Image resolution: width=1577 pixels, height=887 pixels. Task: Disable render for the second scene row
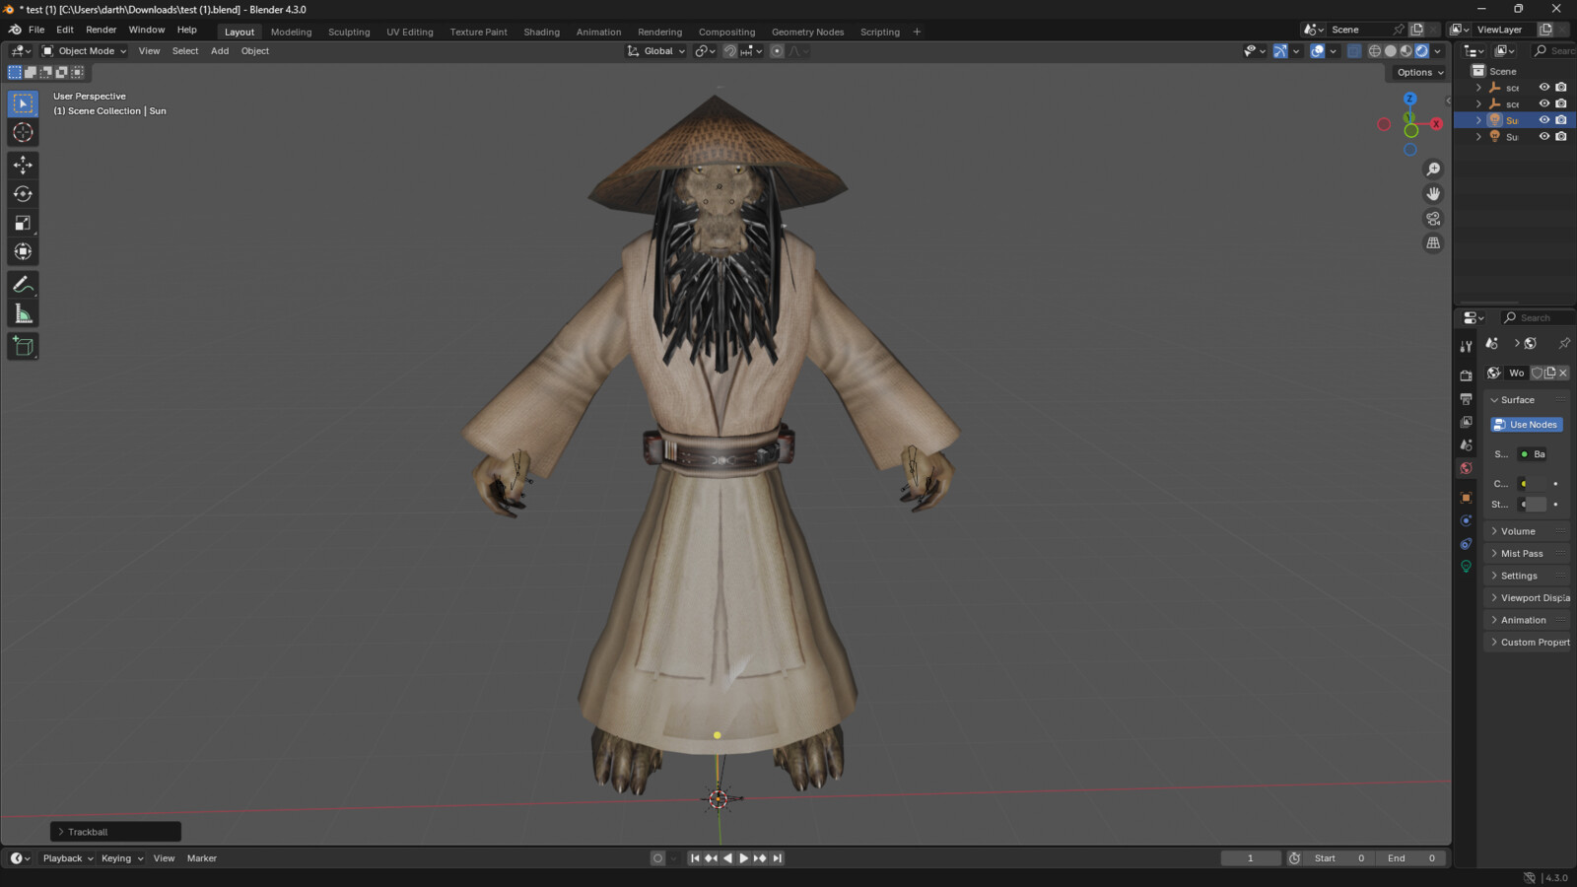(x=1561, y=103)
